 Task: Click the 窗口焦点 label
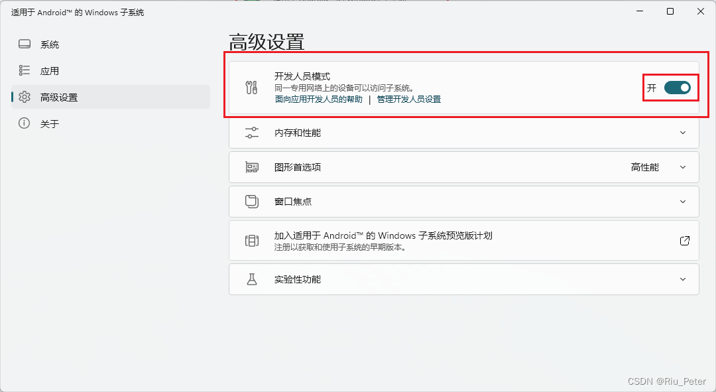pyautogui.click(x=293, y=202)
